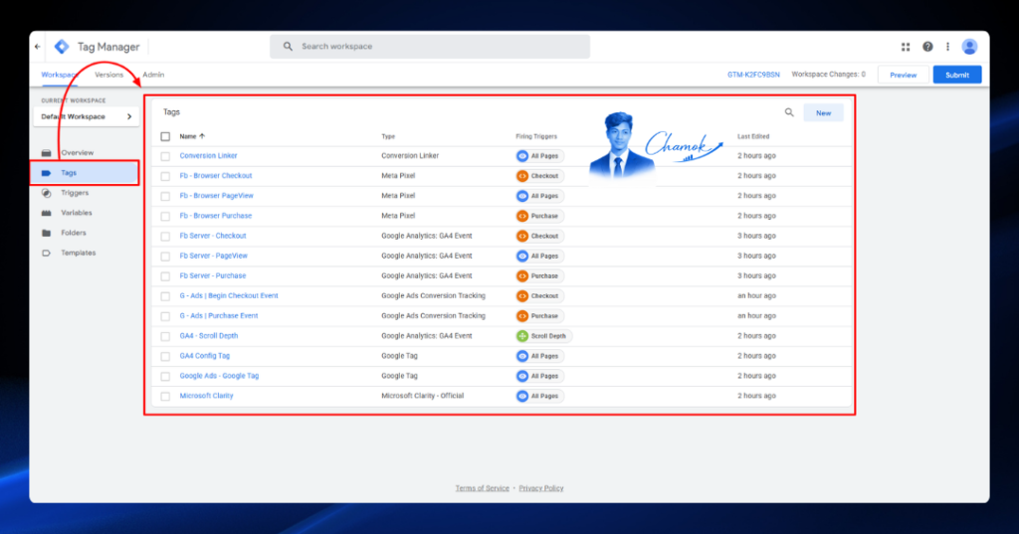Click Purchase trigger of Fb Server - Purchase
This screenshot has height=534, width=1019.
coord(538,276)
